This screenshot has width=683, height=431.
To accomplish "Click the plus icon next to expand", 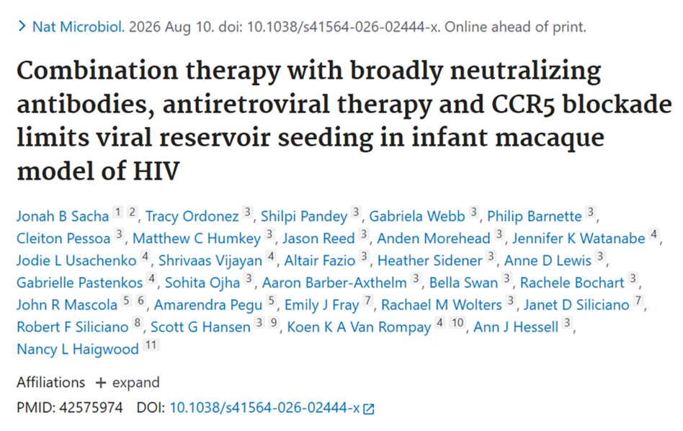I will [x=101, y=383].
